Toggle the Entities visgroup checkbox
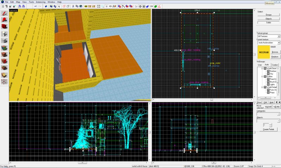Screen dimensions: 281x168 click(265, 77)
